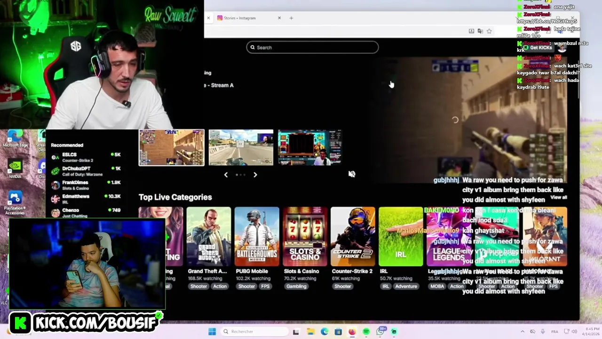The width and height of the screenshot is (602, 339).
Task: Click the Adventure tag under IRL
Action: click(406, 286)
